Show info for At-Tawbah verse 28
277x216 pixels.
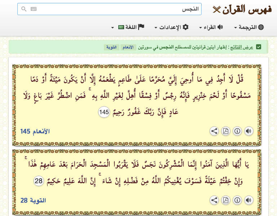click(x=237, y=200)
